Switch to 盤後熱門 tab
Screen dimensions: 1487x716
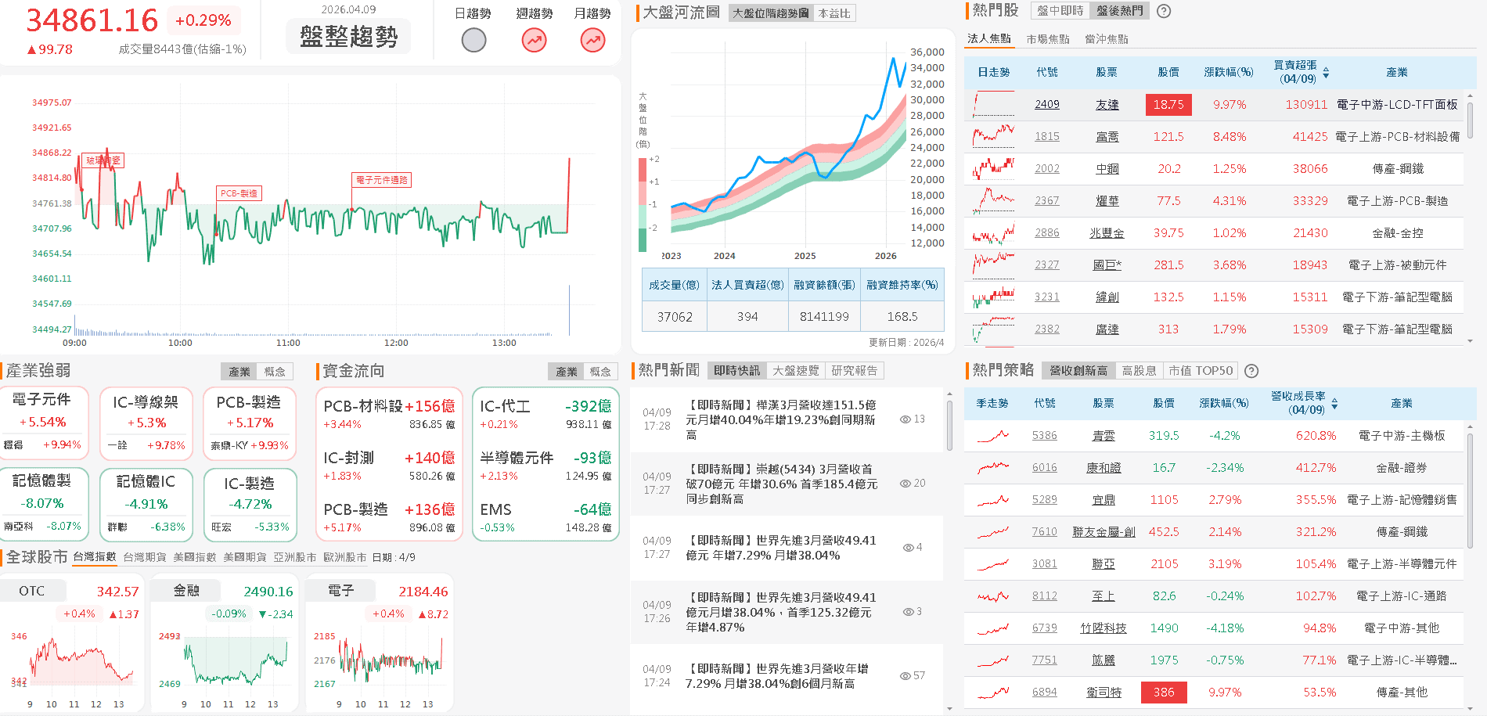click(x=1119, y=11)
